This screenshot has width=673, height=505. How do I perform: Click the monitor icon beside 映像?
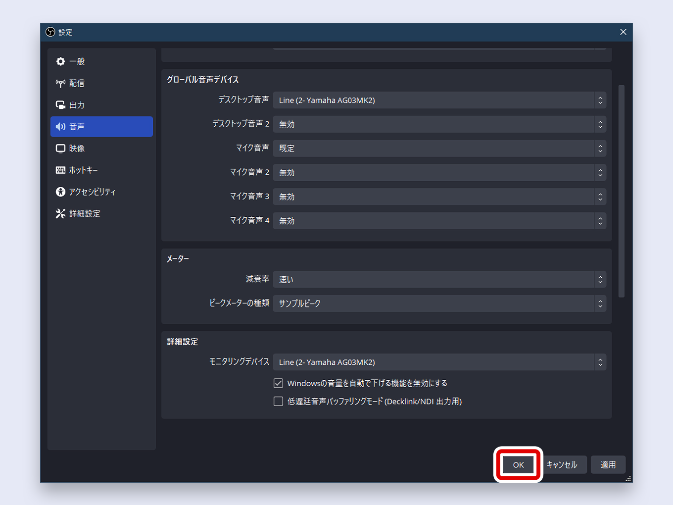[60, 149]
